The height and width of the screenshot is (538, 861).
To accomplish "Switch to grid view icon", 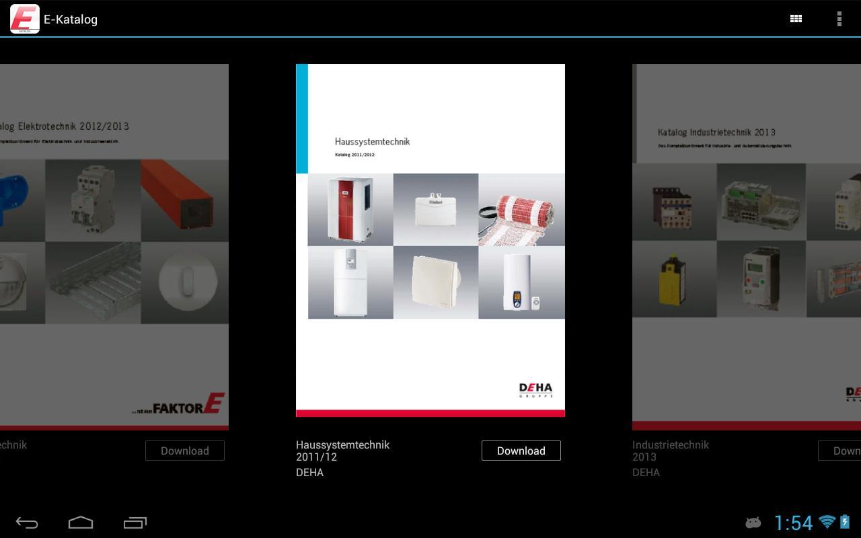I will coord(796,19).
